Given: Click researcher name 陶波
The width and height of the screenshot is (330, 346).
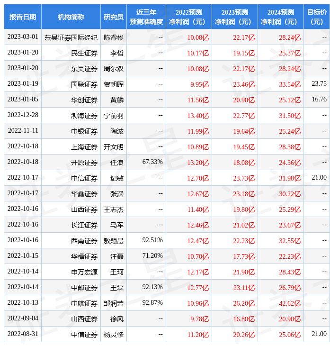Looking at the screenshot, I should coord(117,131).
